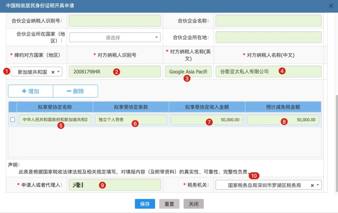
Task: Click the plus icon on 增加
Action: [x=24, y=91]
